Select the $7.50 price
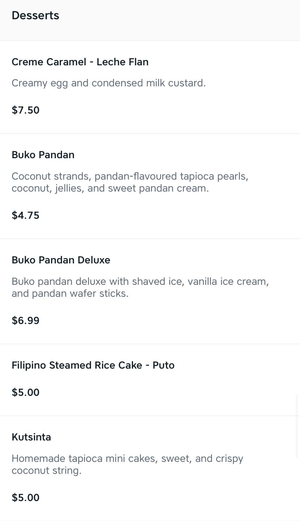The image size is (300, 521). pos(26,110)
